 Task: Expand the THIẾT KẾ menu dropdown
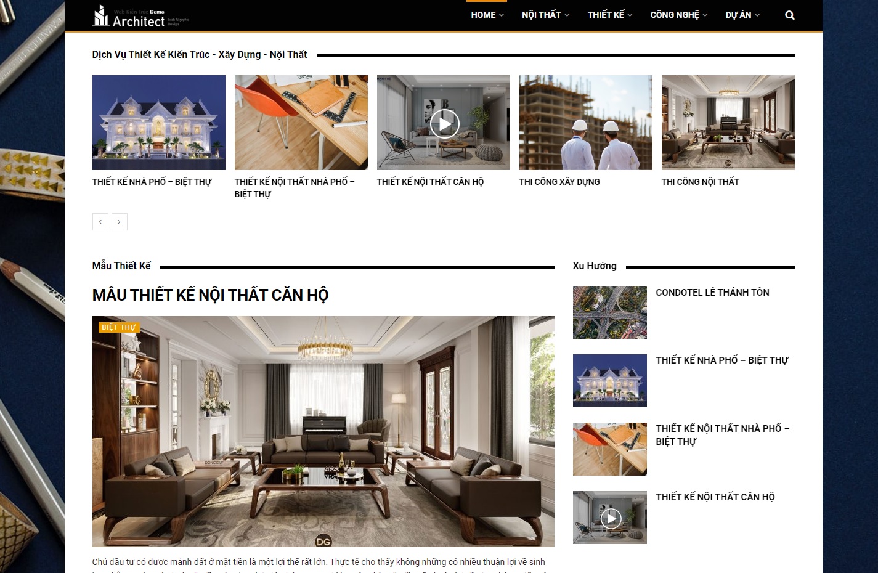[610, 15]
